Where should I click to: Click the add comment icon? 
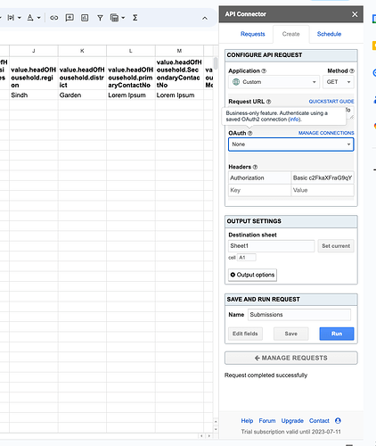69,18
